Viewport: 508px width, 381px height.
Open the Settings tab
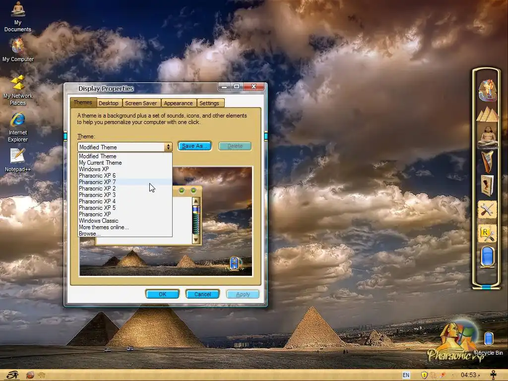click(x=209, y=103)
